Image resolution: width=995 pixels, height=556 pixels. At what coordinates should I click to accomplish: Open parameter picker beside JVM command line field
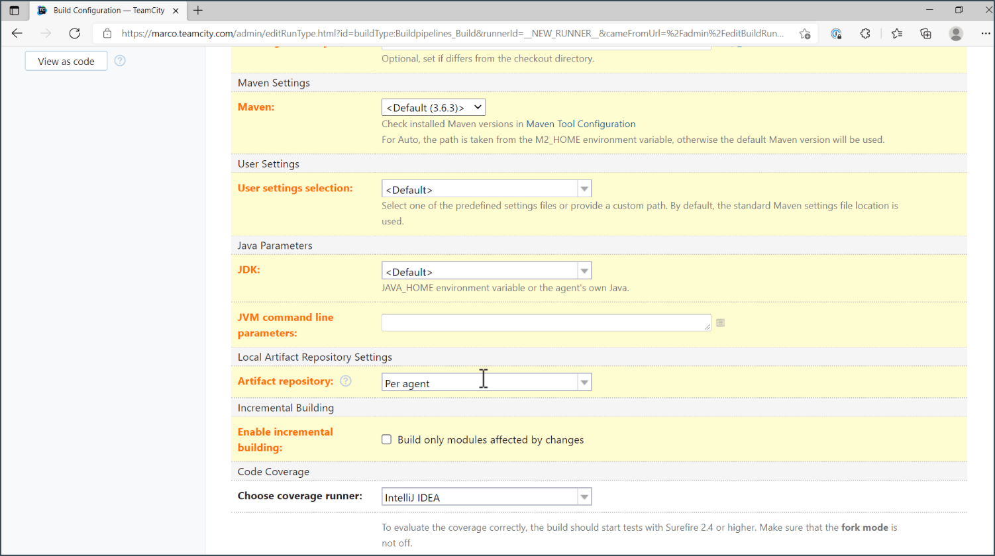(x=721, y=322)
